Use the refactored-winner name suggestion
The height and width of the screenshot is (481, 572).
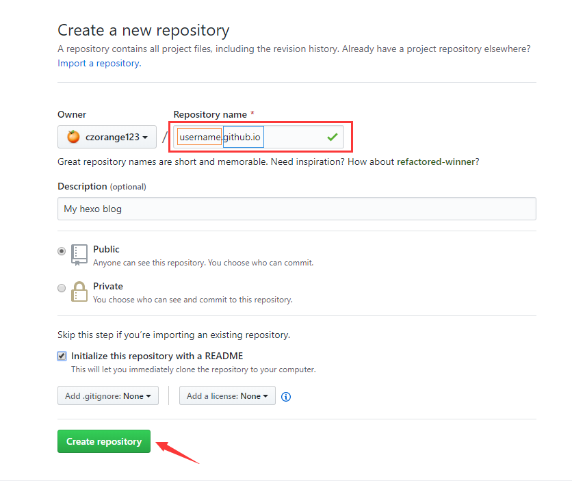tap(437, 162)
